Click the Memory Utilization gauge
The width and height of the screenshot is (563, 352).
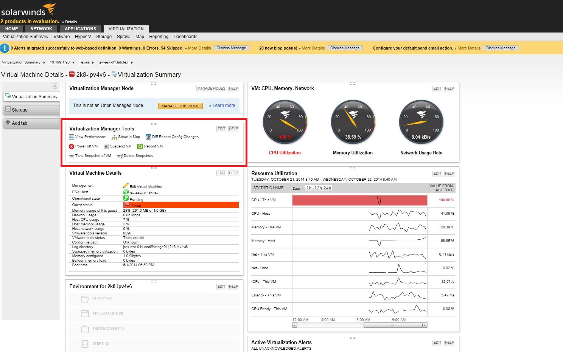point(353,122)
